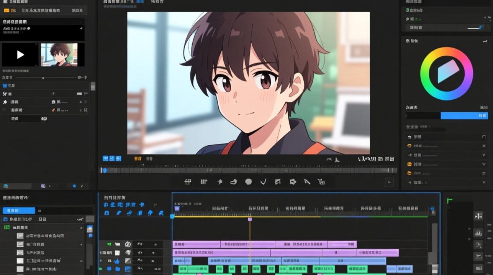
Task: Tick the empty checkbox on the first effects list row
Action: (x=484, y=137)
